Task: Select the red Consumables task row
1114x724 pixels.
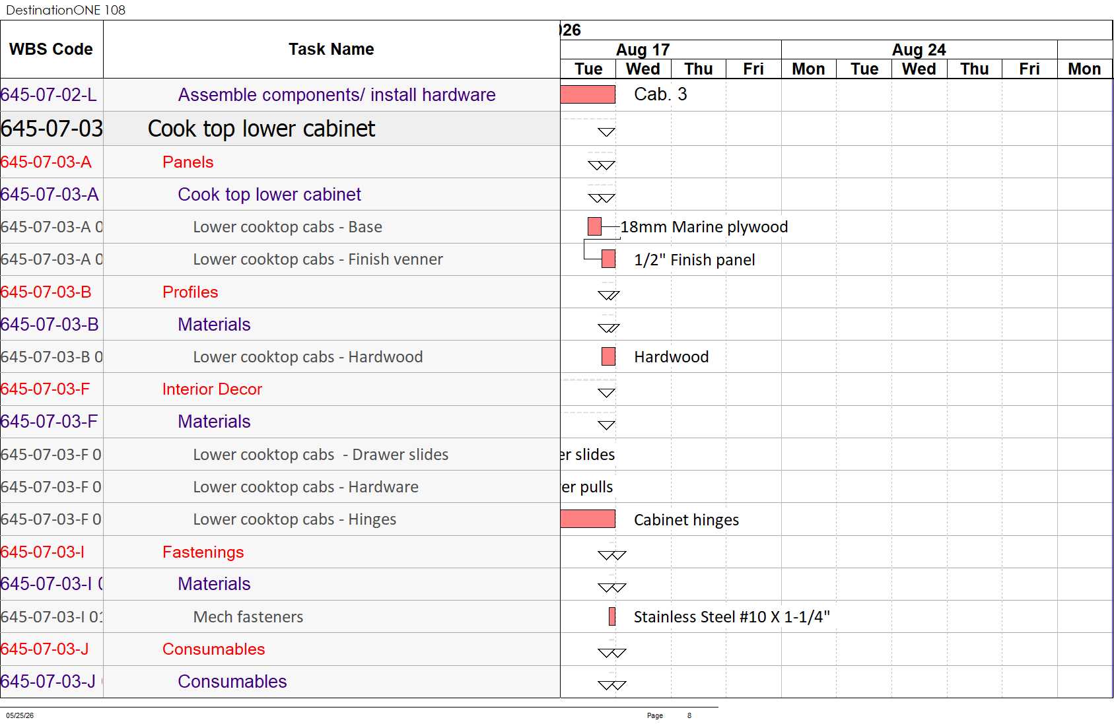Action: pos(214,649)
